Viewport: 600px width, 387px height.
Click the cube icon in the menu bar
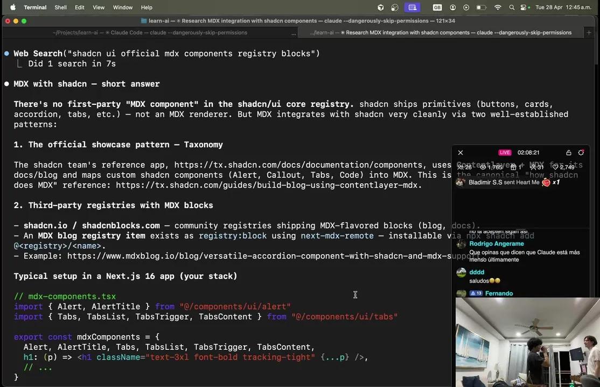380,8
